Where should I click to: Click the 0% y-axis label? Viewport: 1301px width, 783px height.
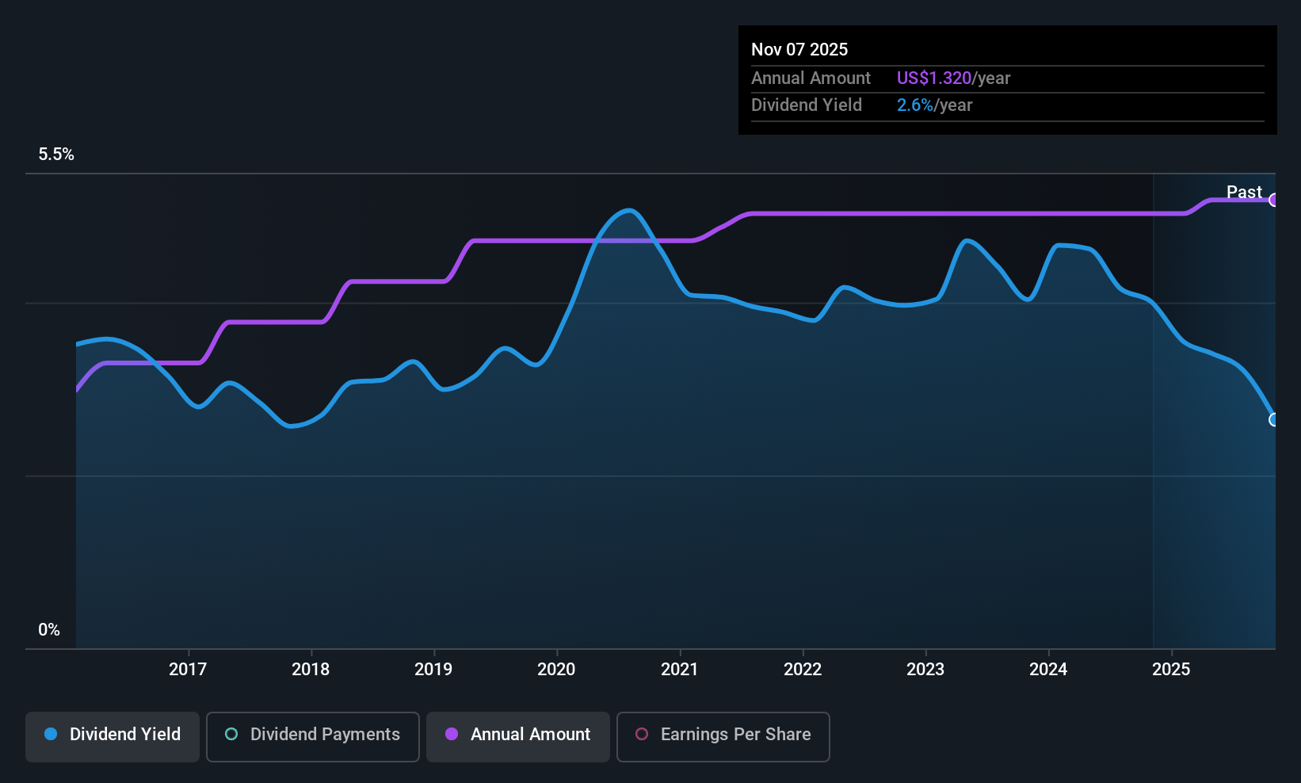coord(49,630)
